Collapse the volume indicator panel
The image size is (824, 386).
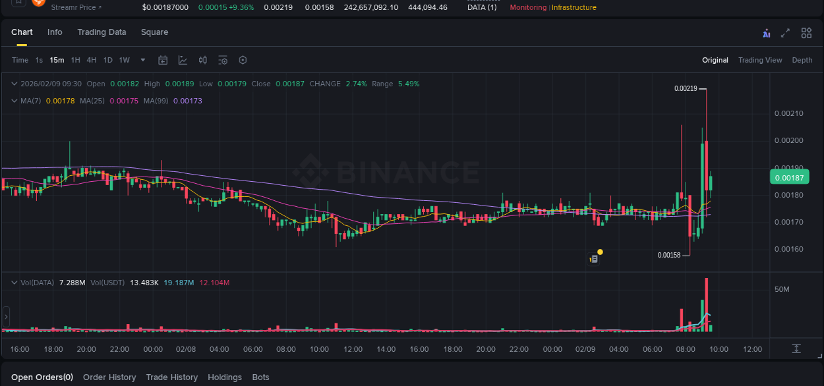tap(14, 282)
